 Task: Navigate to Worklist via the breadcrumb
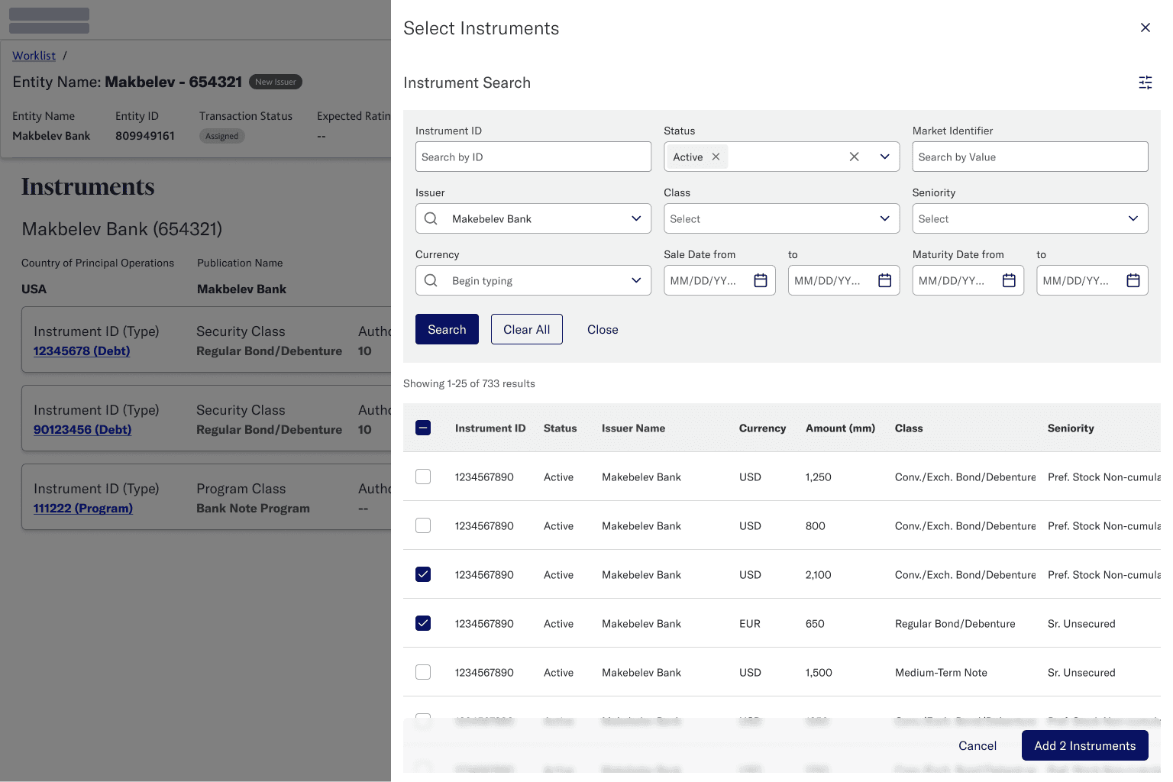click(34, 55)
